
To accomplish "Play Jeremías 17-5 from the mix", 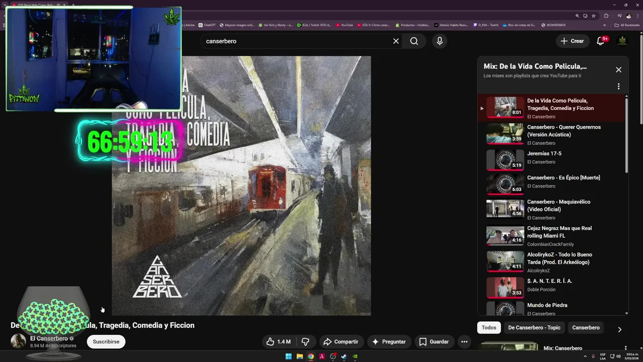I will click(x=552, y=160).
